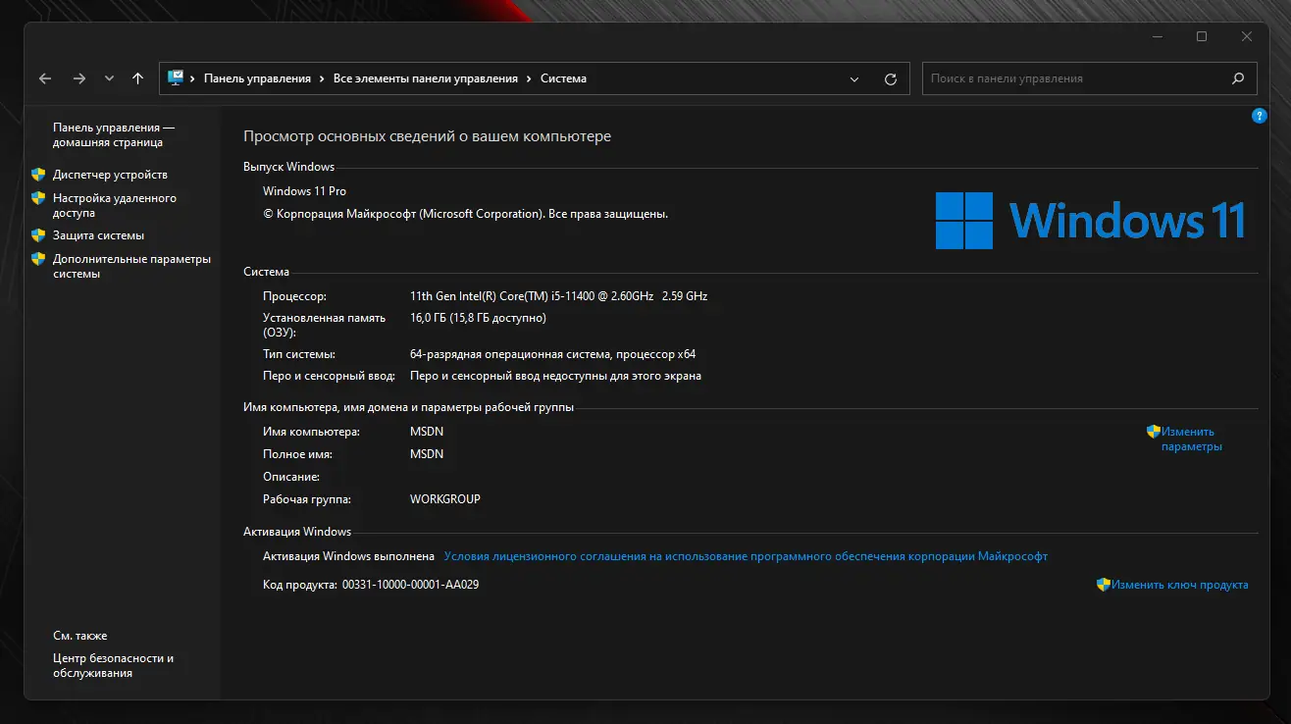Click the Forward navigation arrow
Image resolution: width=1291 pixels, height=724 pixels.
79,78
